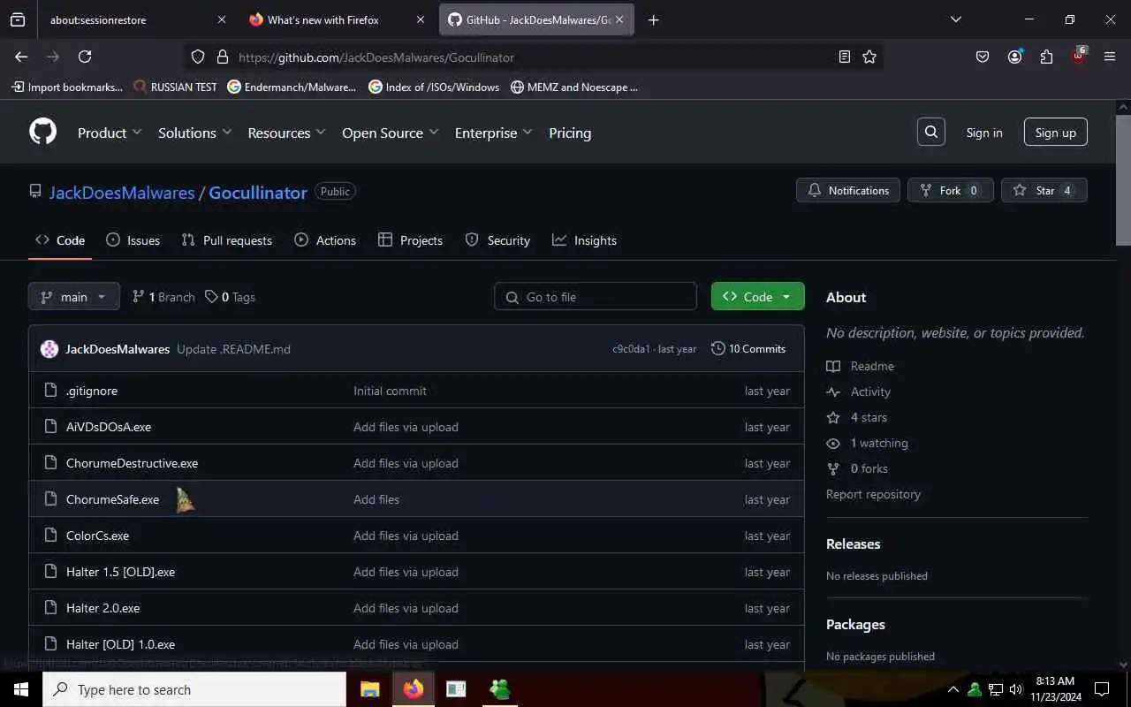Bookmark this page with star icon
This screenshot has height=707, width=1131.
click(x=869, y=57)
